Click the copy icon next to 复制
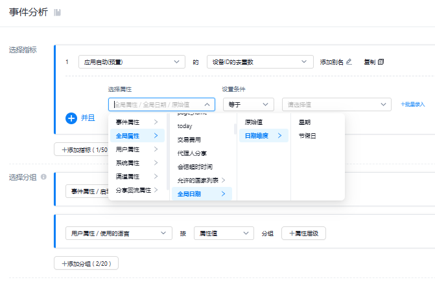Image resolution: width=435 pixels, height=282 pixels. tap(381, 61)
